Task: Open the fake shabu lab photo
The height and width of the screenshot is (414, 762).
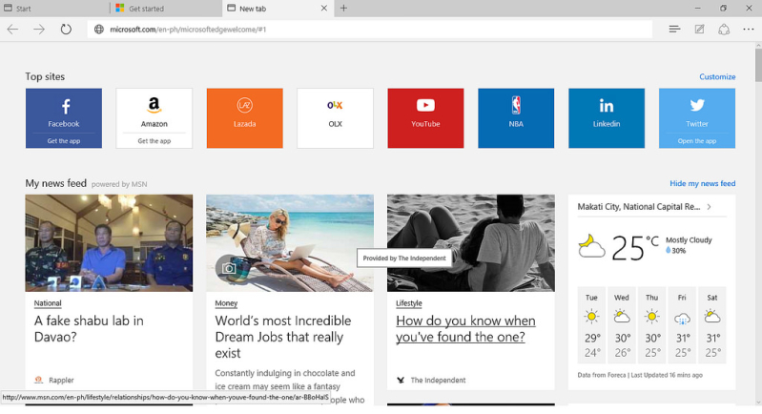Action: pyautogui.click(x=109, y=243)
